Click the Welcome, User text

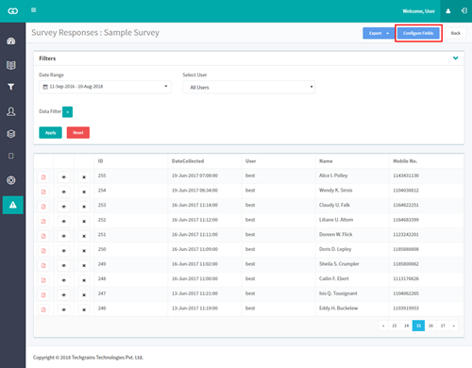pos(418,11)
